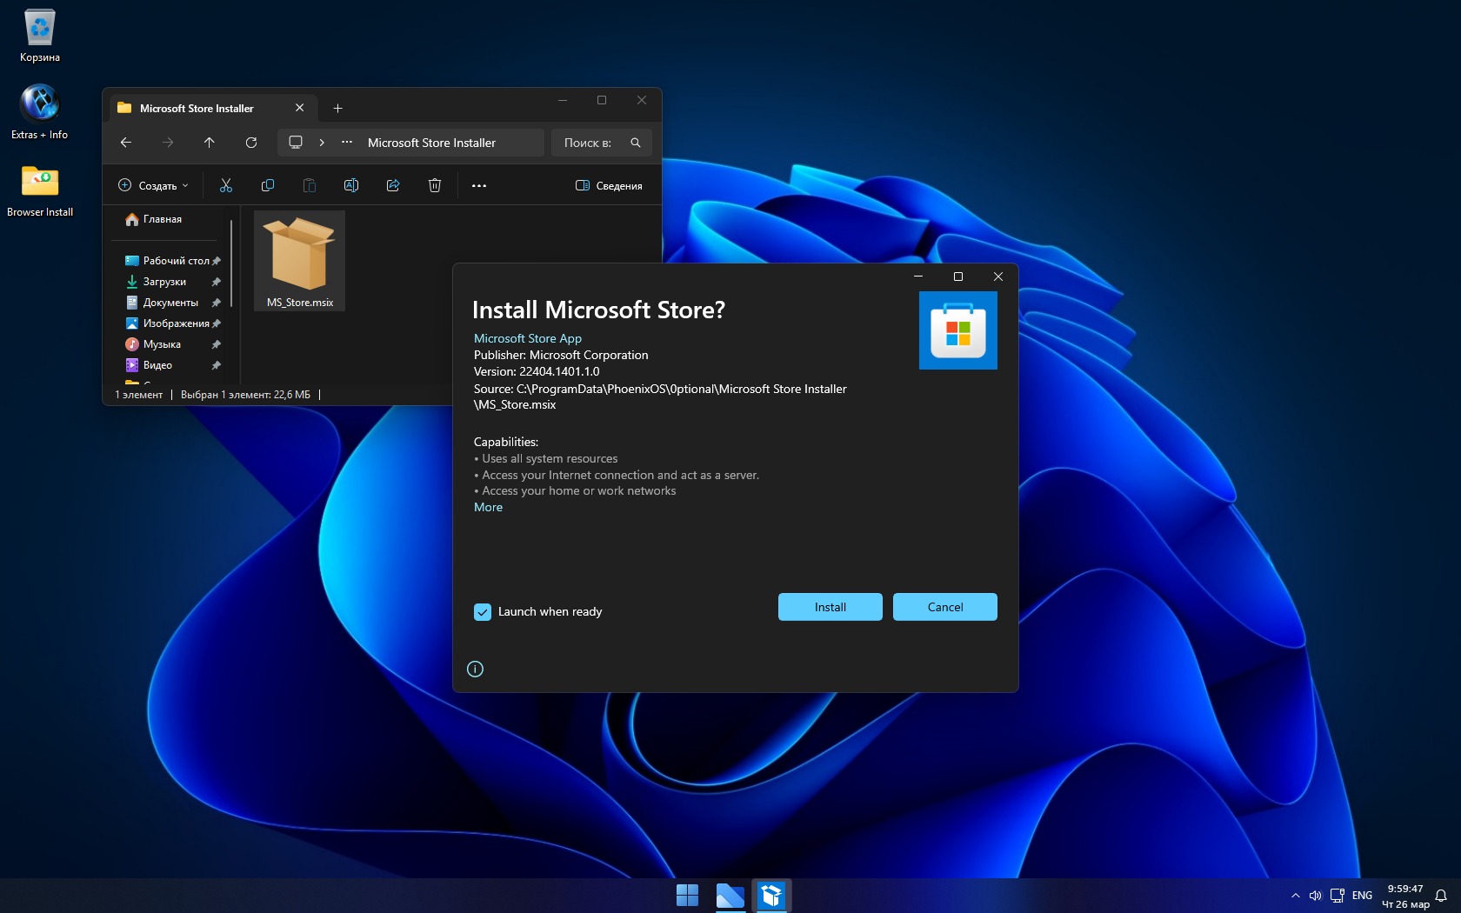
Task: Click the Rename icon in Explorer toolbar
Action: [351, 185]
